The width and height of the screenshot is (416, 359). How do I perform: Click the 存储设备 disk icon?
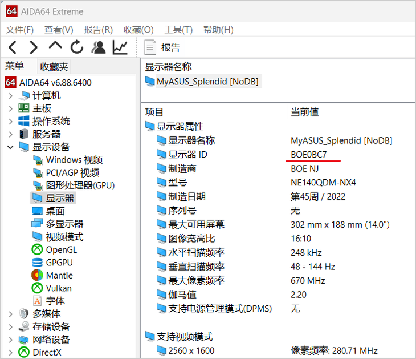pos(24,326)
